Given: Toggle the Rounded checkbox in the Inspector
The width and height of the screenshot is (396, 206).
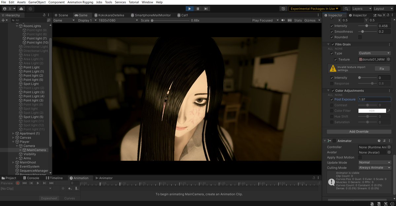Looking at the screenshot, I should [360, 37].
